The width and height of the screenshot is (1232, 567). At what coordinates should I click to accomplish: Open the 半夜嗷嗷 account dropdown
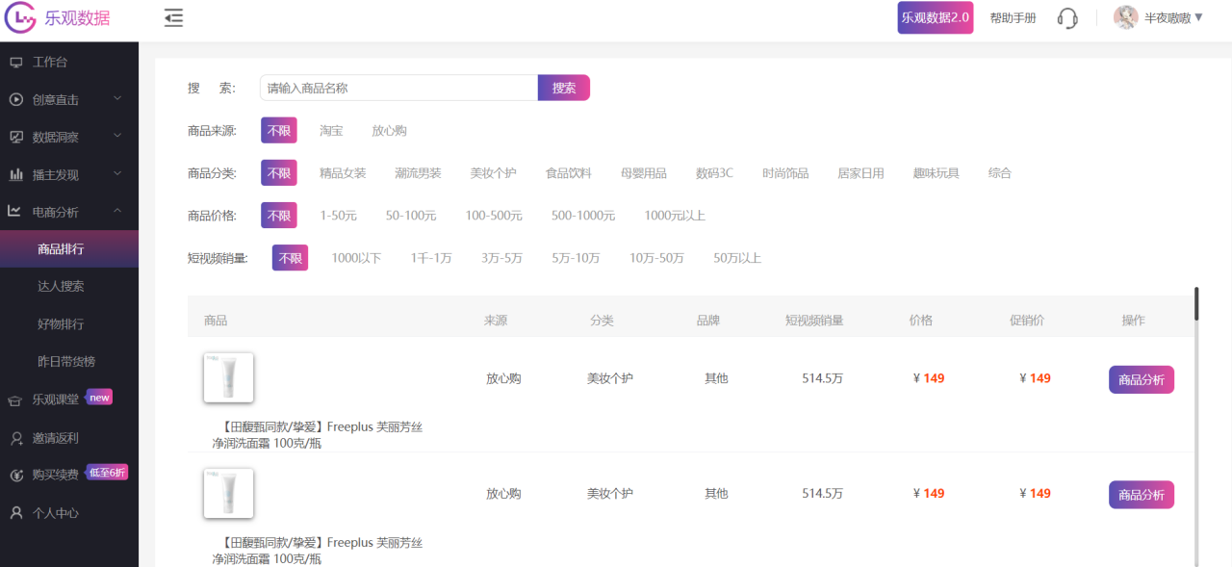(x=1169, y=17)
